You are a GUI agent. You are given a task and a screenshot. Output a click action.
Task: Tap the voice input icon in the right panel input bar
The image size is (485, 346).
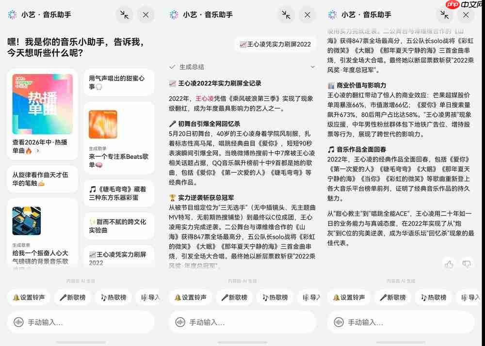tap(339, 322)
